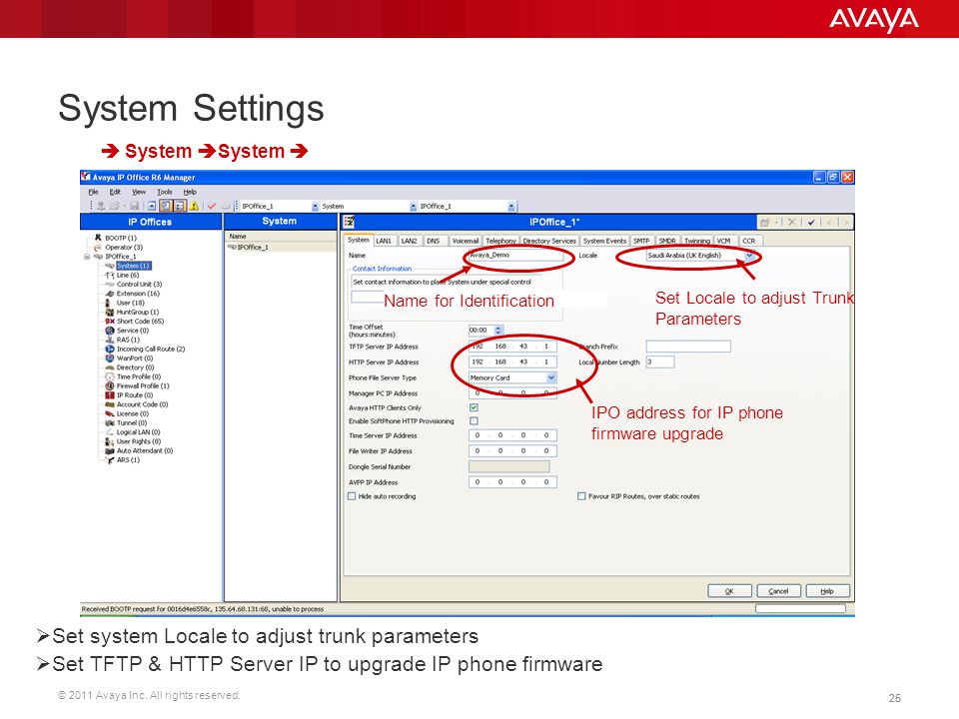Click the Name input field

pyautogui.click(x=515, y=256)
